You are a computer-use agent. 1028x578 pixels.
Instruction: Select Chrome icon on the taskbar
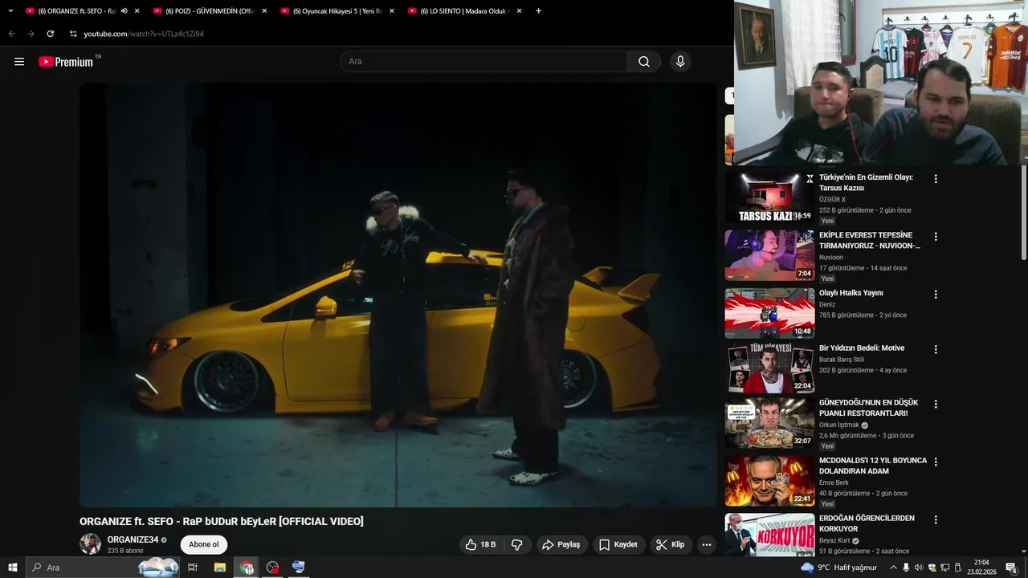pyautogui.click(x=247, y=568)
